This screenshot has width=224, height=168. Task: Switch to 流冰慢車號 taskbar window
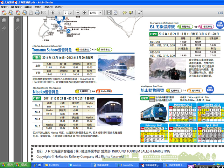tap(175, 165)
